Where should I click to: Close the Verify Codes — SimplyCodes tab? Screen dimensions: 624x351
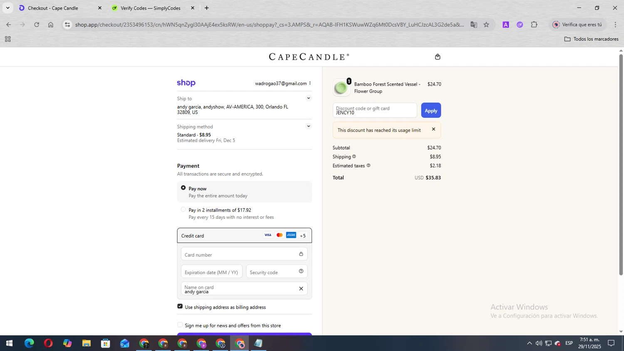coord(193,8)
